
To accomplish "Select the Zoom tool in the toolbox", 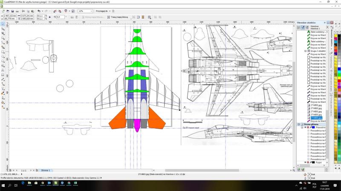I will pyautogui.click(x=3, y=37).
